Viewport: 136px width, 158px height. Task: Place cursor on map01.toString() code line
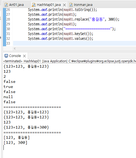click(62, 10)
